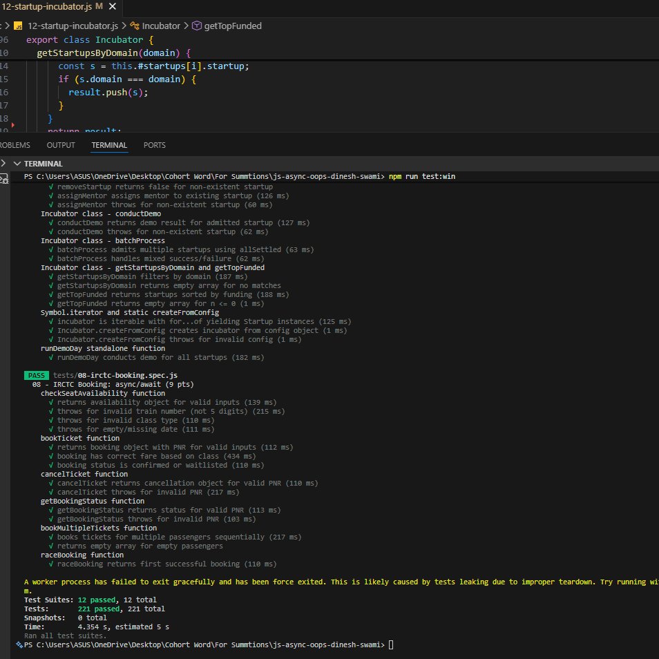Click the terminal cursor at the bottom prompt
This screenshot has height=659, width=659.
point(391,644)
